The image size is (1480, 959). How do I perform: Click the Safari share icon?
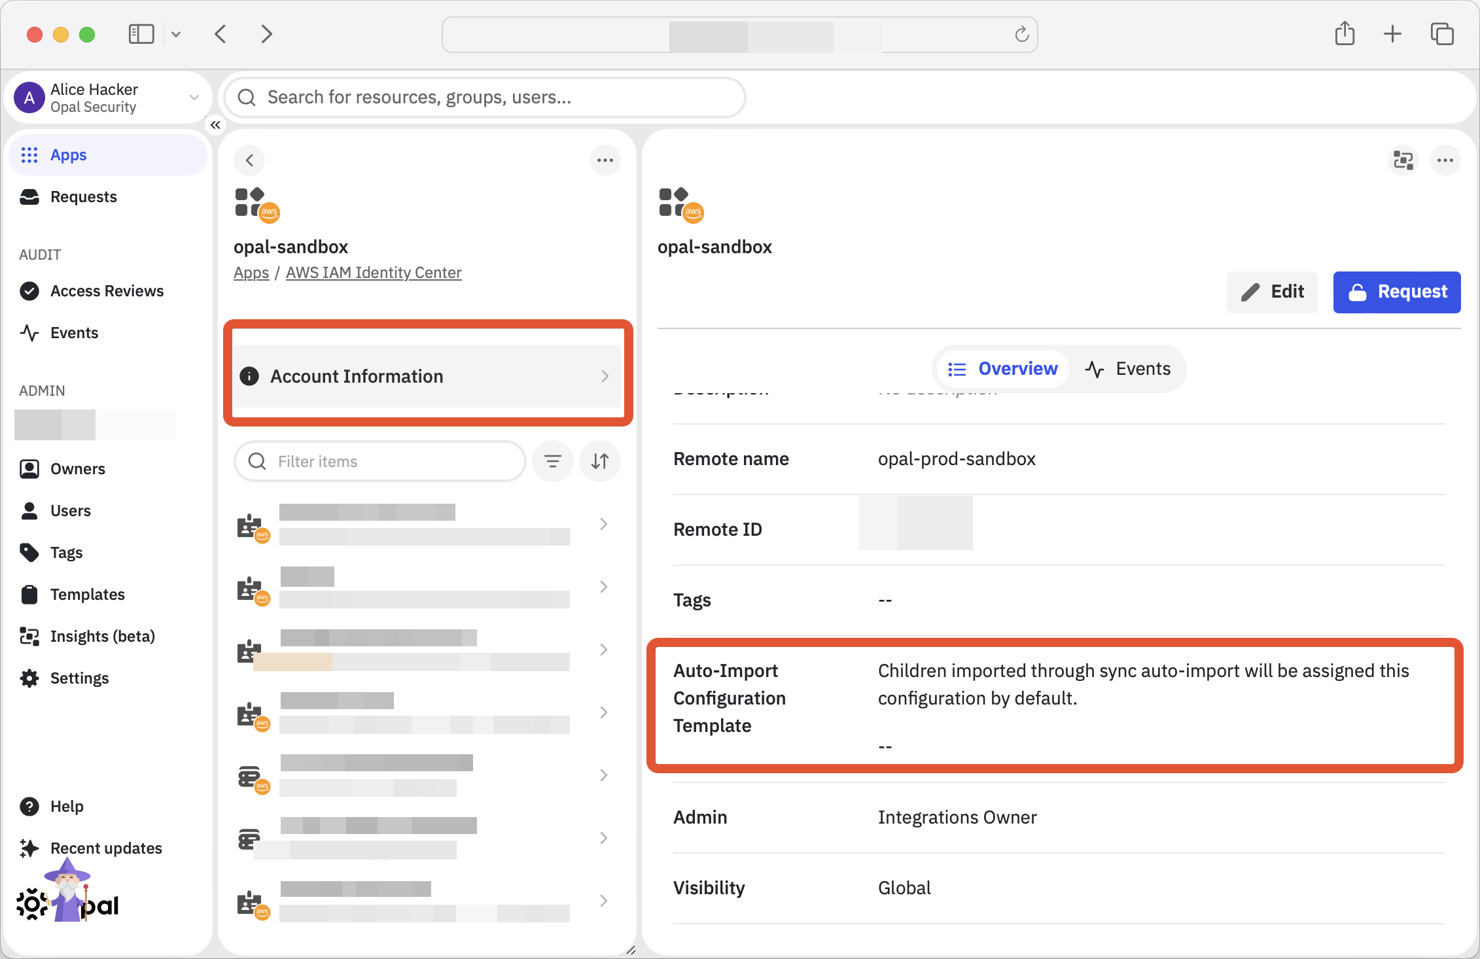pos(1345,33)
